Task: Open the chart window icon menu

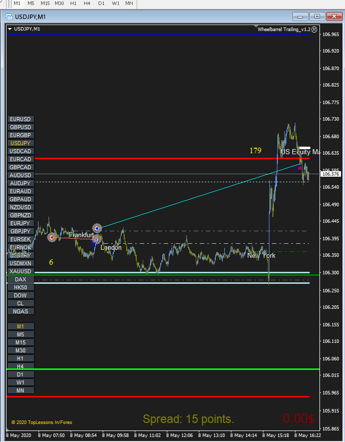Action: pyautogui.click(x=9, y=17)
